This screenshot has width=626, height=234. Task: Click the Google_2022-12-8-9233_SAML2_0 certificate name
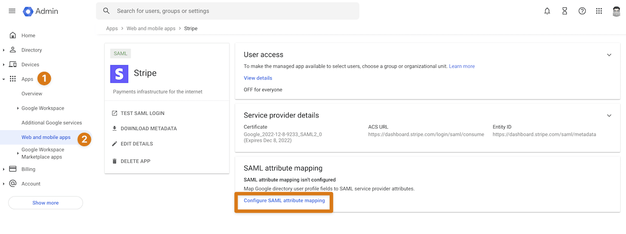coord(283,134)
